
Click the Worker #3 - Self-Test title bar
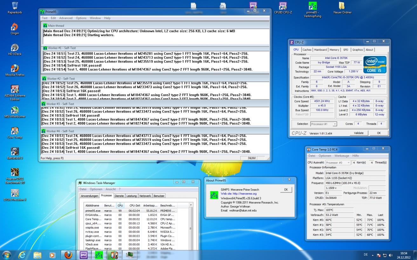(155, 104)
